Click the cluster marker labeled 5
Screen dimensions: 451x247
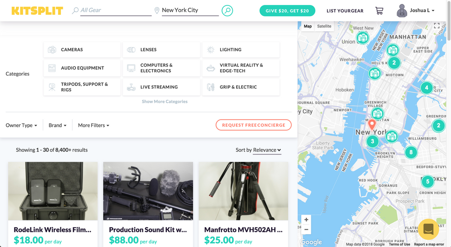pyautogui.click(x=428, y=182)
